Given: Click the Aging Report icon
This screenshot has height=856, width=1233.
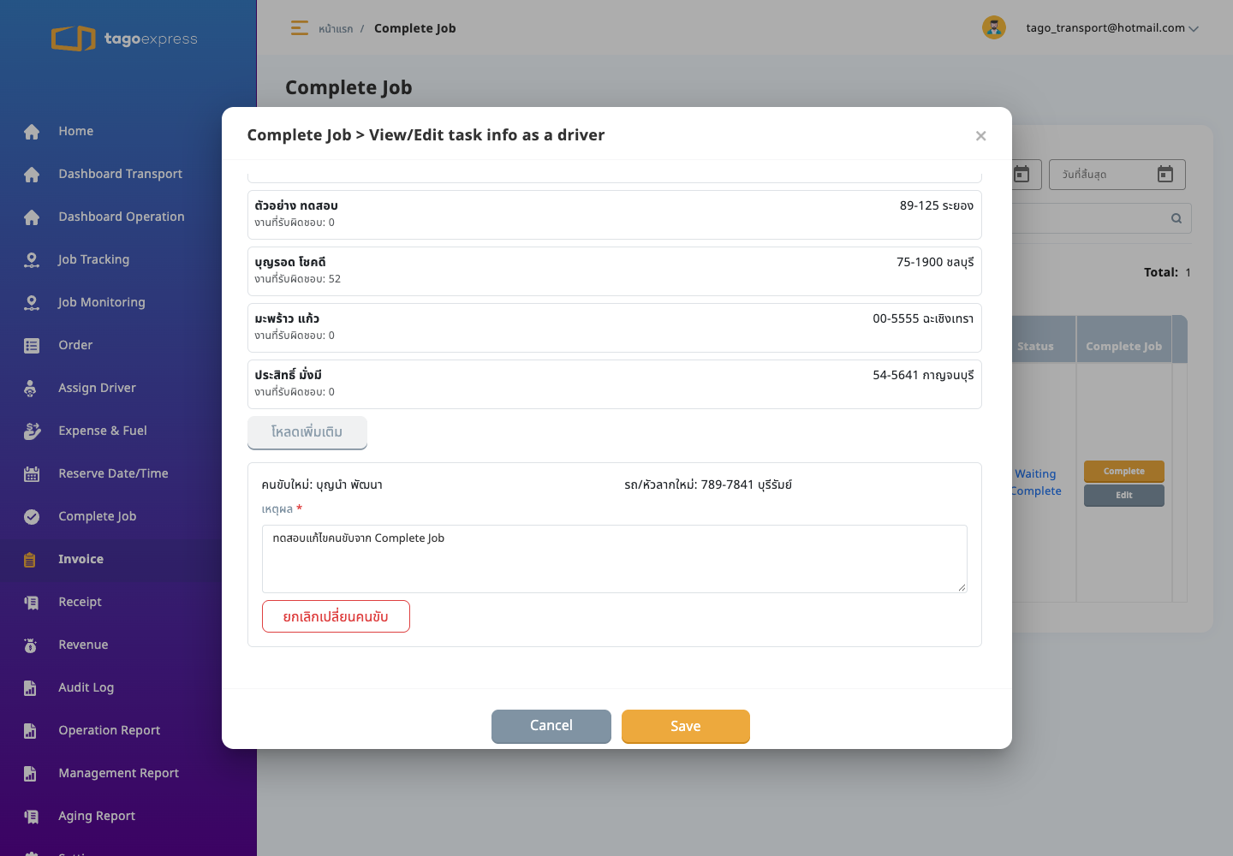Looking at the screenshot, I should (x=32, y=816).
